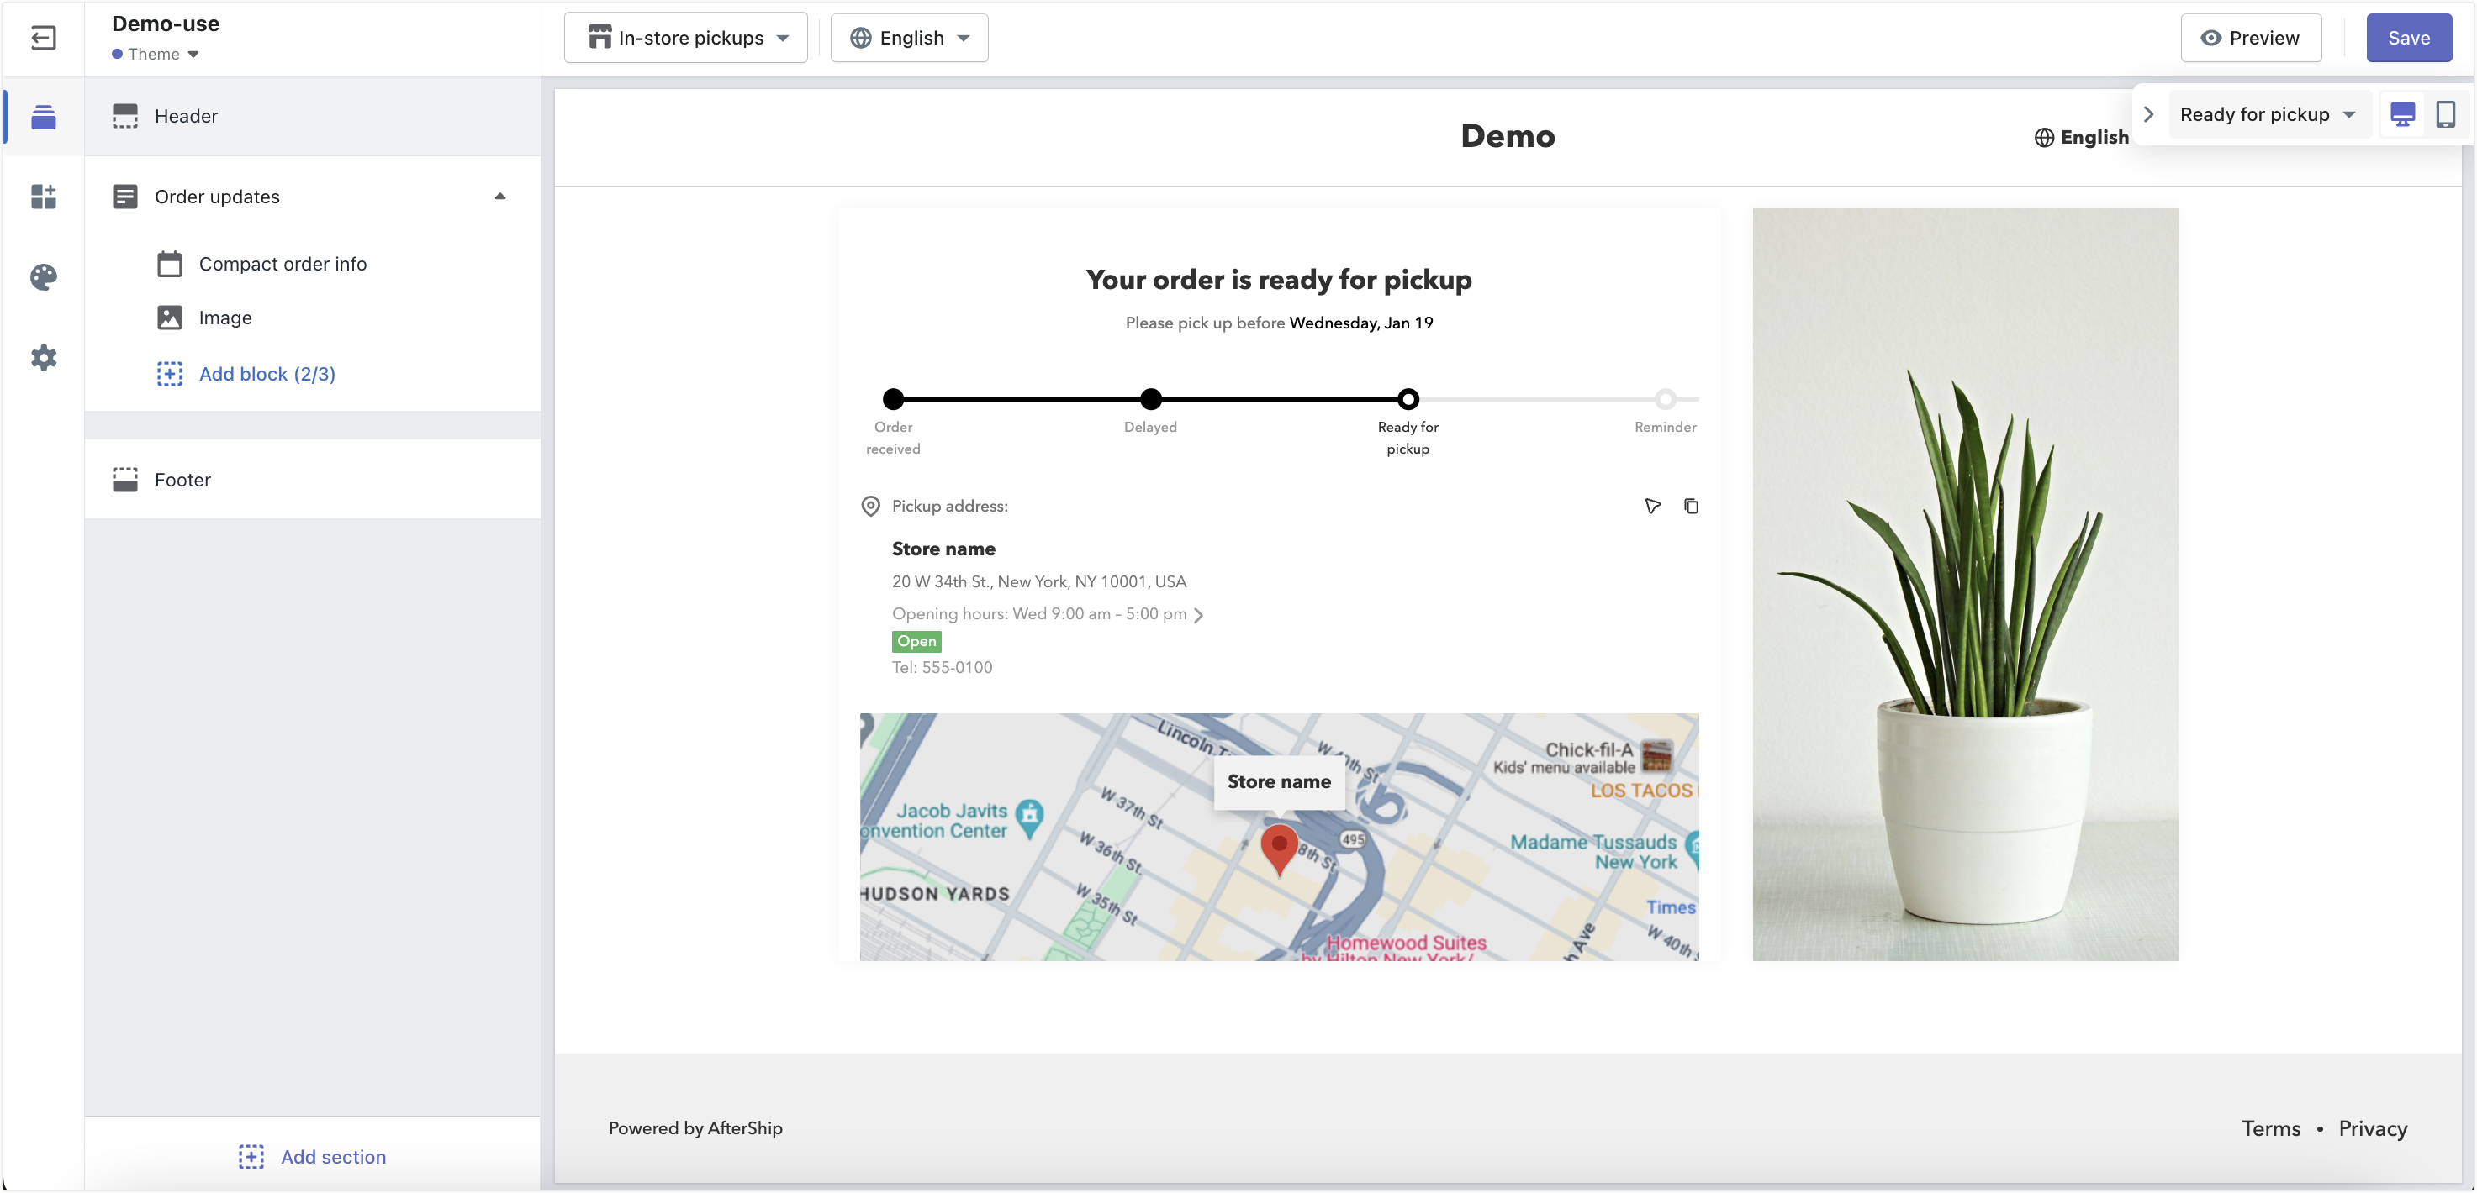
Task: Switch to mobile preview mode
Action: [x=2445, y=114]
